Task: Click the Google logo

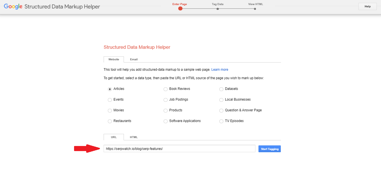Action: 13,6
